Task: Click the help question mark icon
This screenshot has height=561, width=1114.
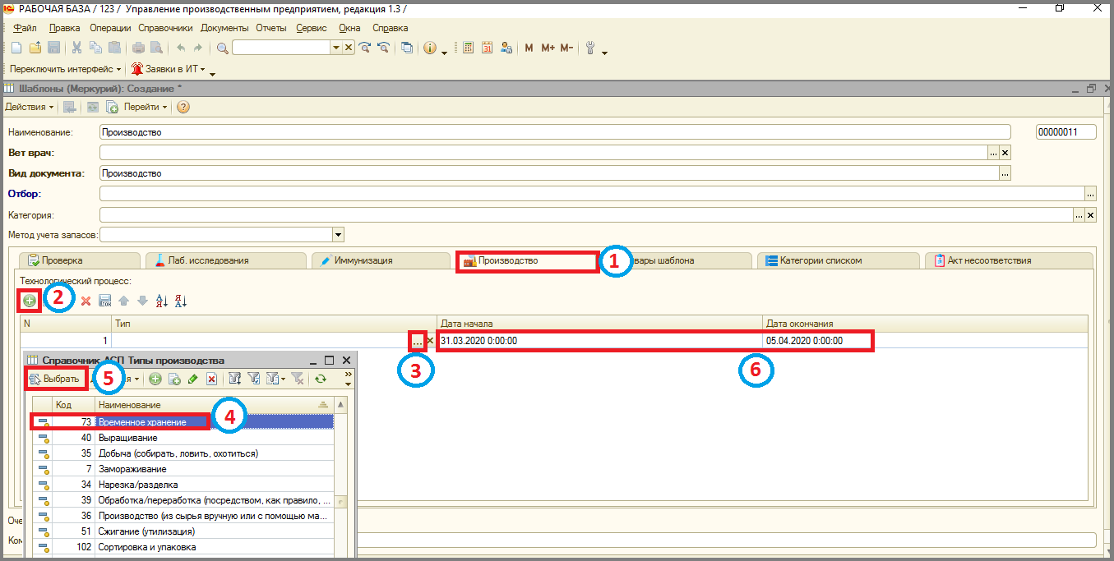Action: click(183, 108)
